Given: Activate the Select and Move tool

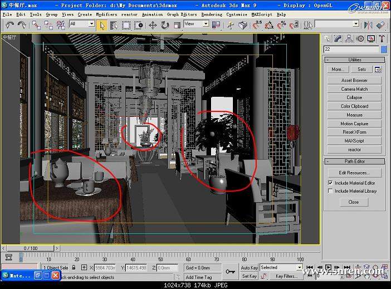Looking at the screenshot, I should pyautogui.click(x=153, y=25).
